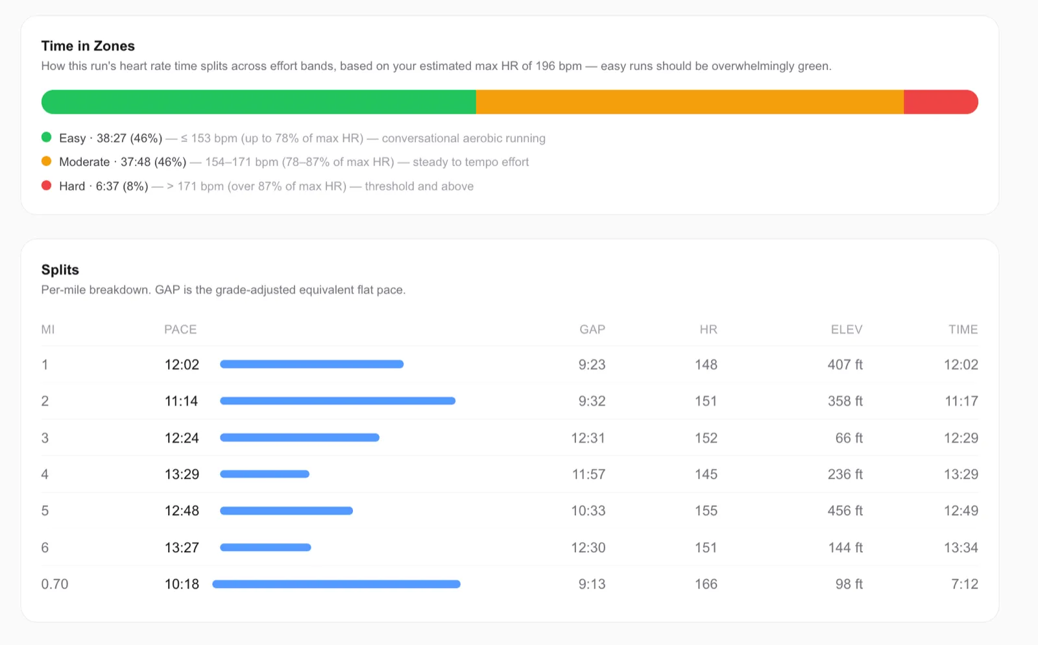1038x645 pixels.
Task: Click the HR column header
Action: (x=708, y=330)
